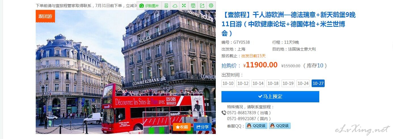Click the orange 收藏 favorite button
The height and width of the screenshot is (139, 393).
[182, 127]
